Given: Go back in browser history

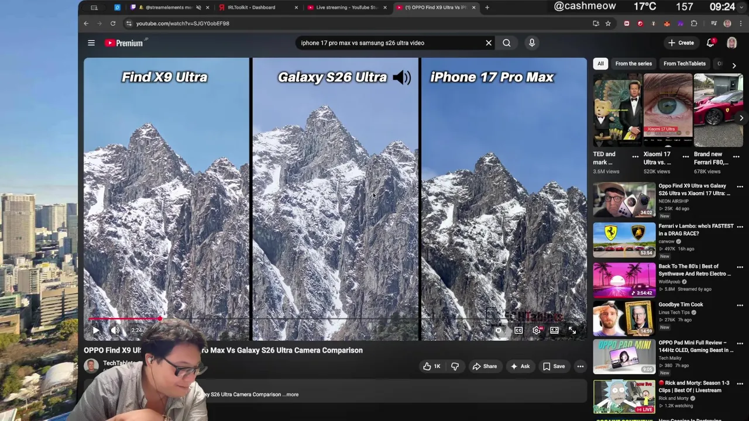Looking at the screenshot, I should pyautogui.click(x=86, y=23).
